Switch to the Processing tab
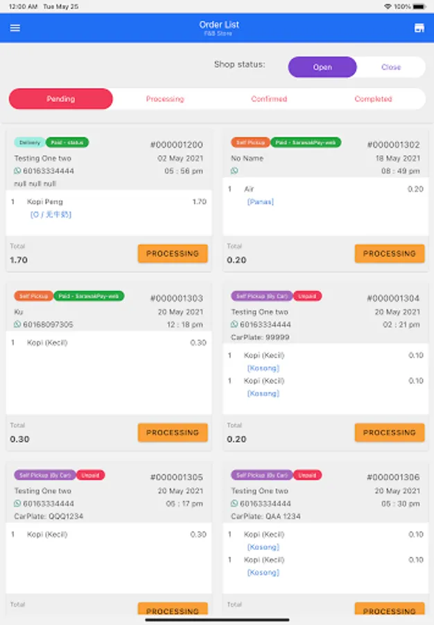 (x=165, y=99)
